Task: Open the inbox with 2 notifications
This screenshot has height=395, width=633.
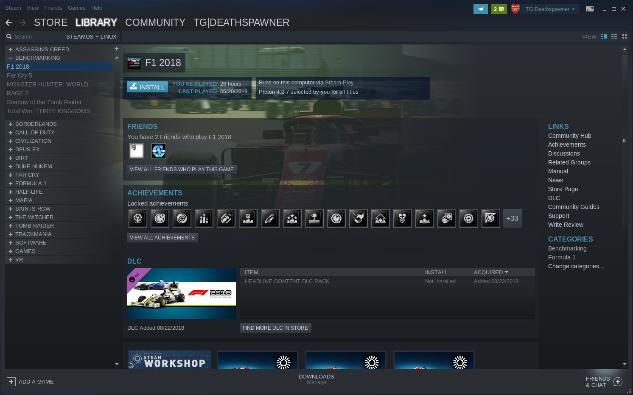Action: pyautogui.click(x=499, y=9)
